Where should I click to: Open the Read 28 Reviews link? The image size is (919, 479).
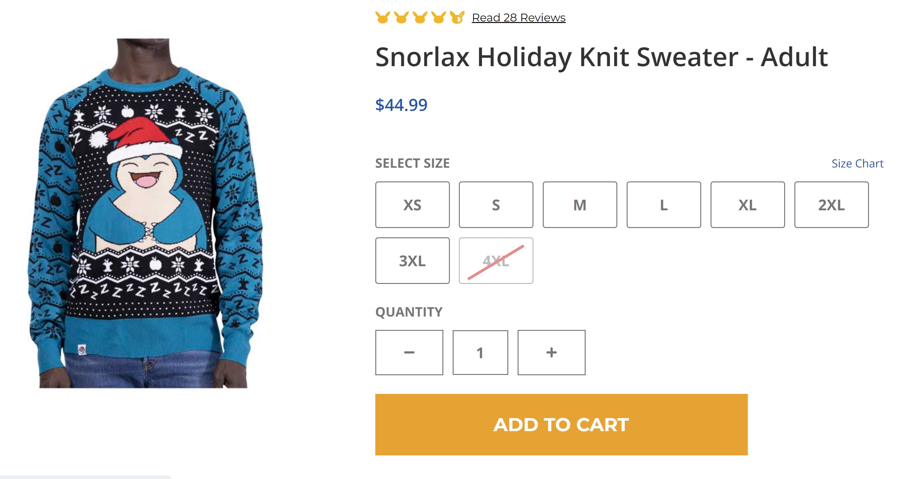[x=519, y=17]
